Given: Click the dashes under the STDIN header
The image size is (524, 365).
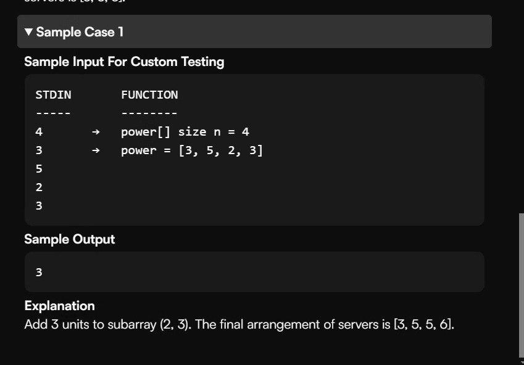Looking at the screenshot, I should click(x=53, y=113).
